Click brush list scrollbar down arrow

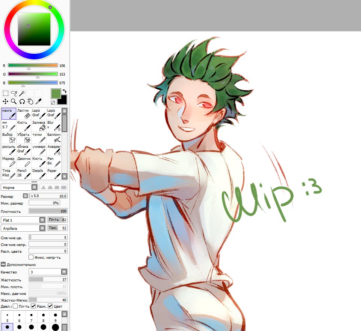click(x=64, y=176)
